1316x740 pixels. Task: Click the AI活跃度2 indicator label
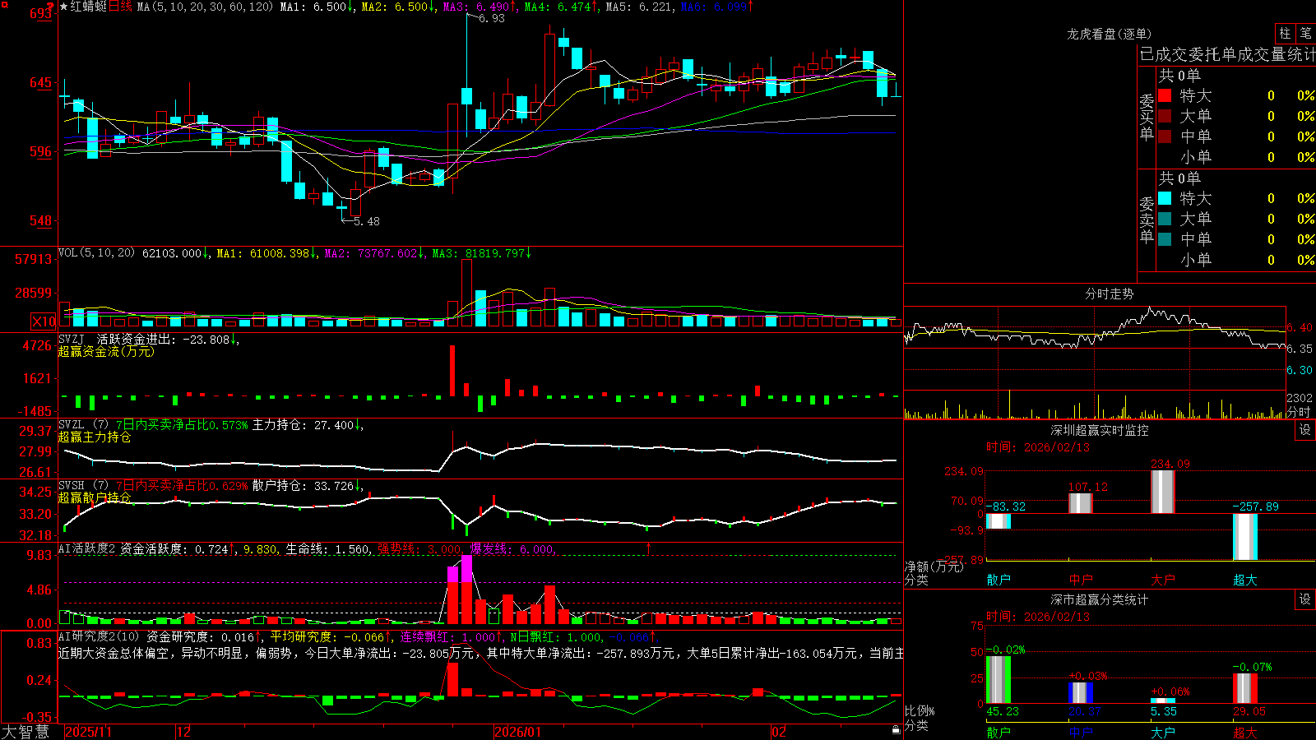[x=87, y=548]
